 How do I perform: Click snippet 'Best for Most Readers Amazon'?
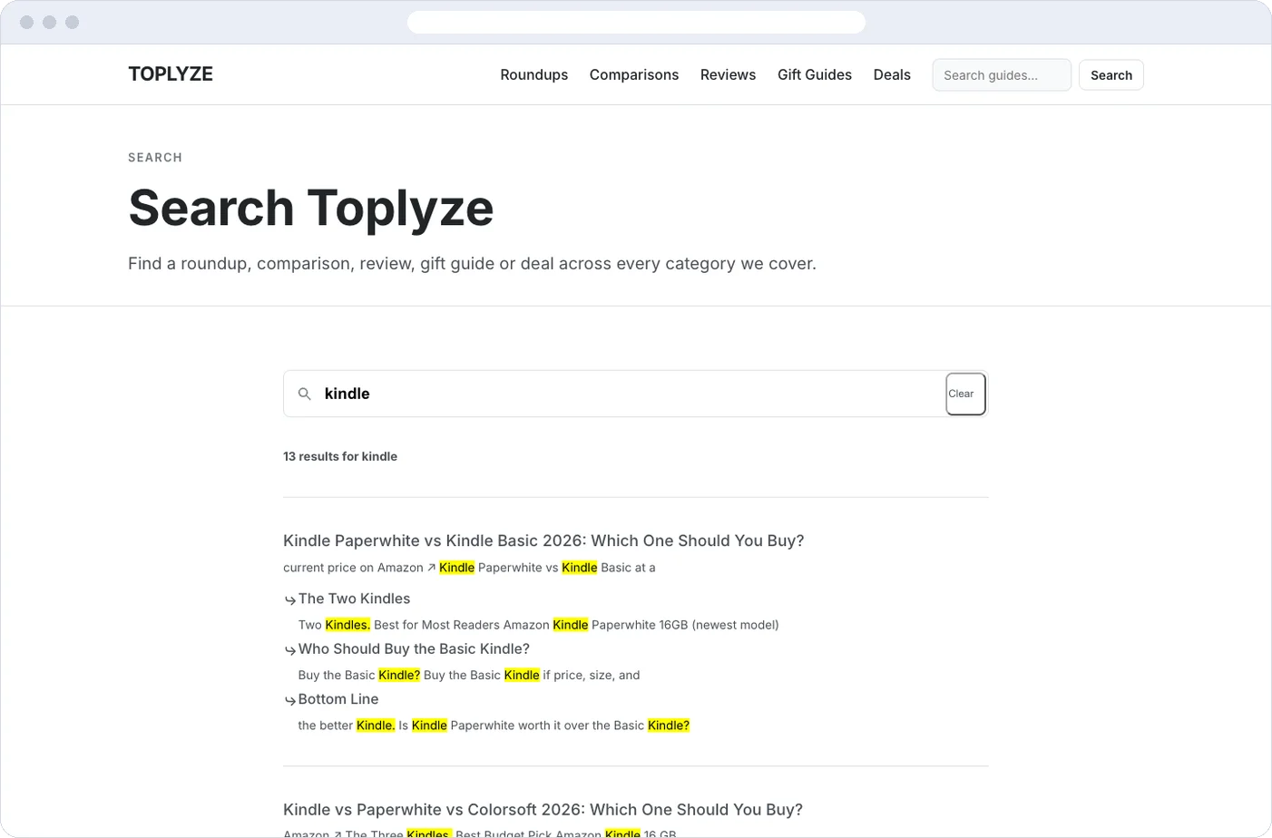[x=462, y=625]
